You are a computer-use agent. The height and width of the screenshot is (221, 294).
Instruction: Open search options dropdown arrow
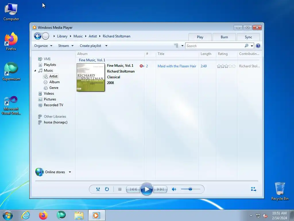tap(252, 46)
